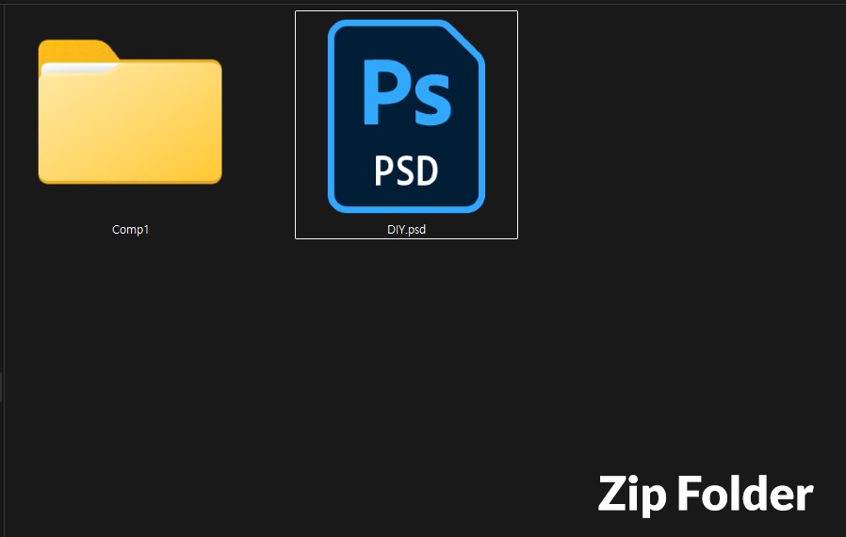
Task: Click the word Zip in the caption
Action: [632, 494]
